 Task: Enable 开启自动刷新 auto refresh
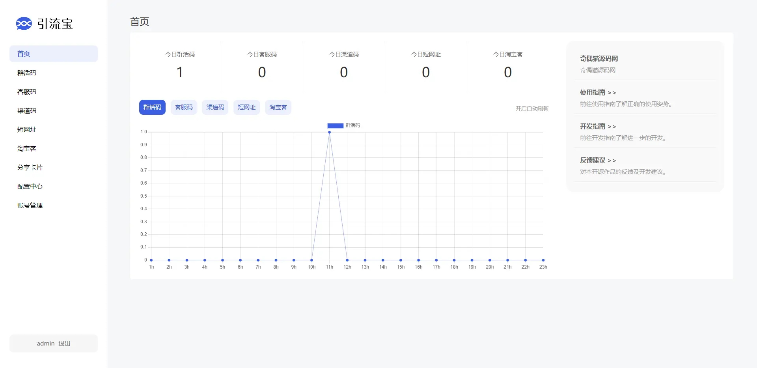click(x=532, y=108)
